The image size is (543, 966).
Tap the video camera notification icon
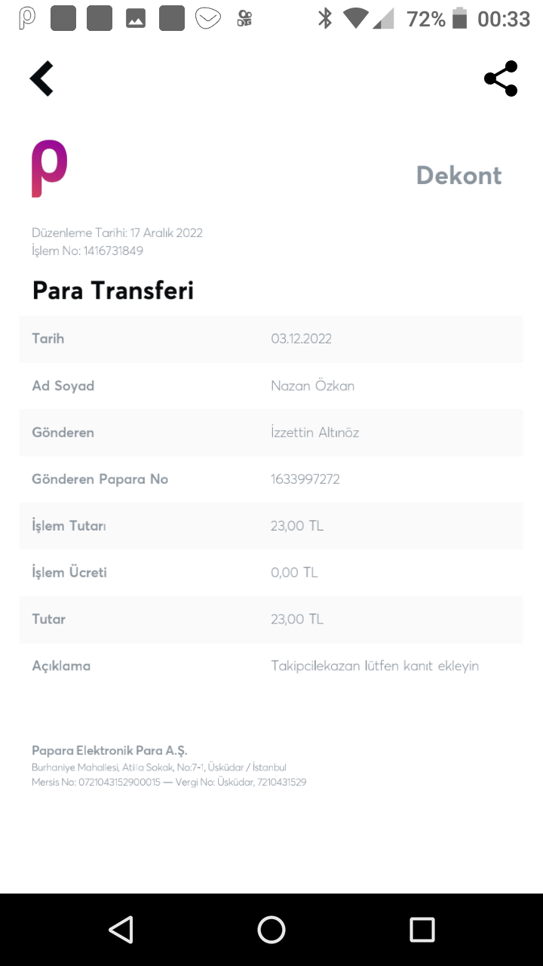[244, 18]
